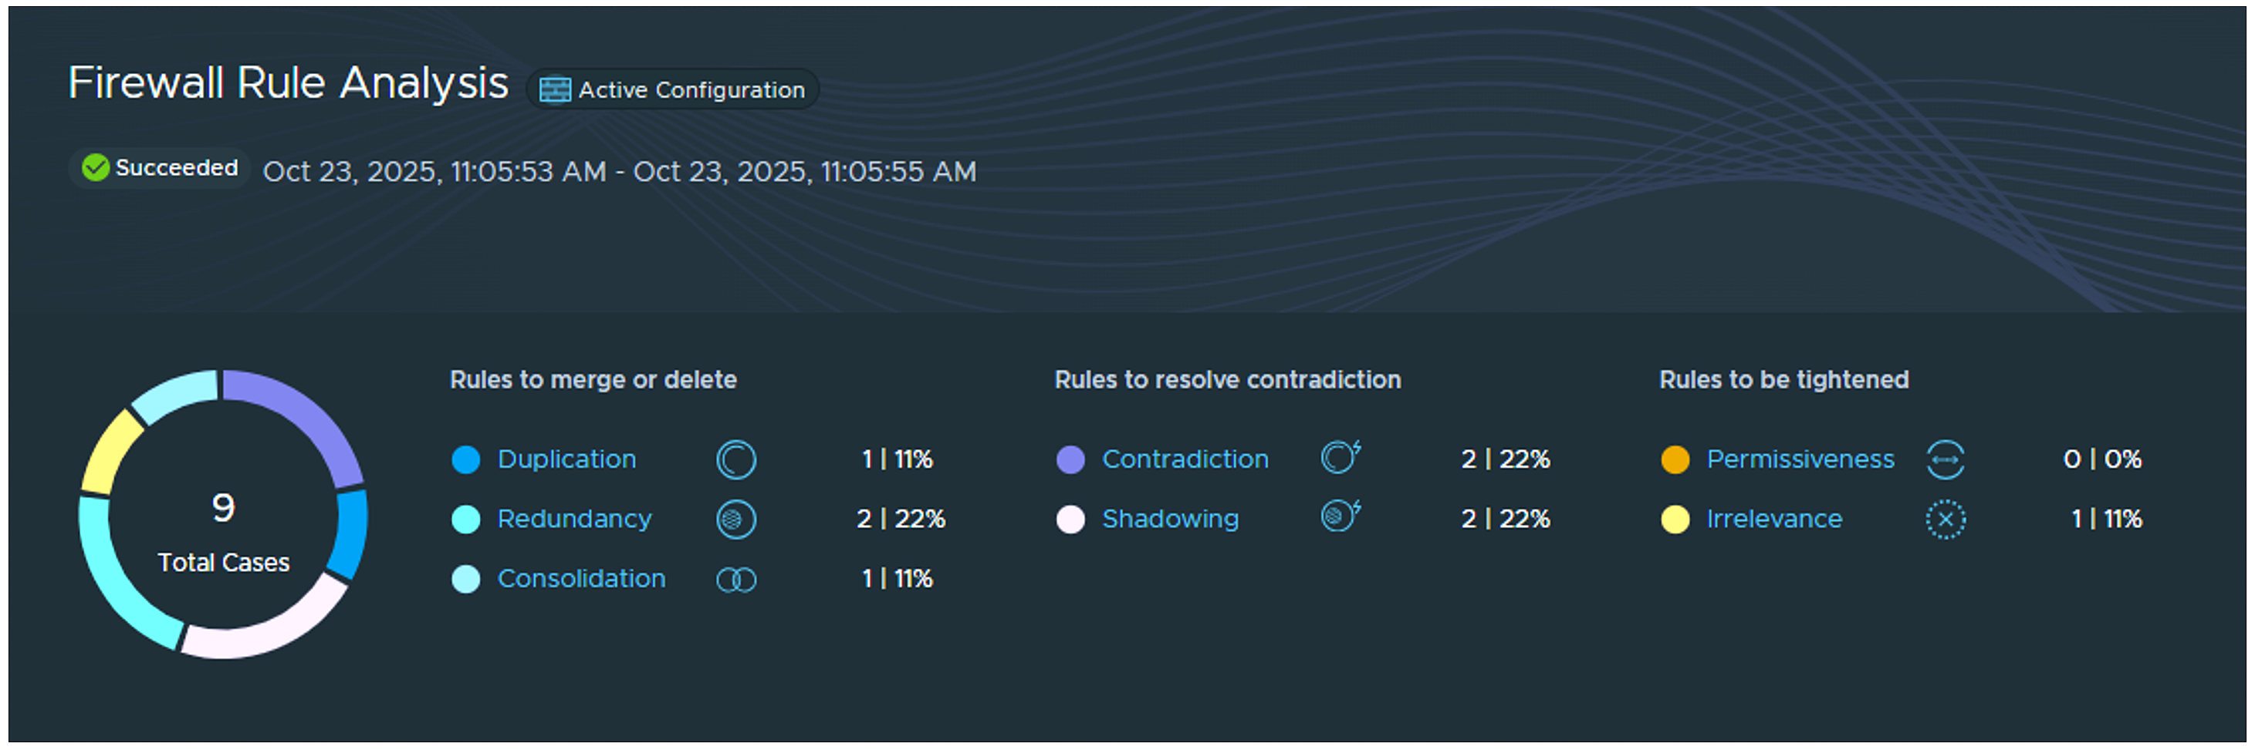Click the Shadowing rule icon

1340,516
